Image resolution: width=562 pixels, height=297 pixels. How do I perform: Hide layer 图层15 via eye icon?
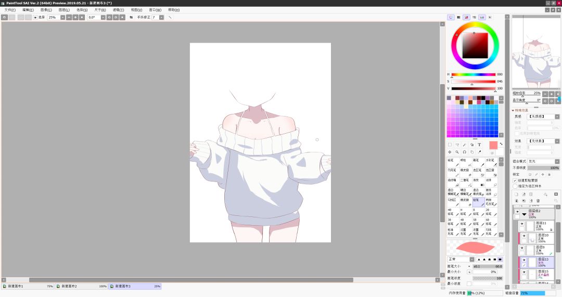pos(524,272)
